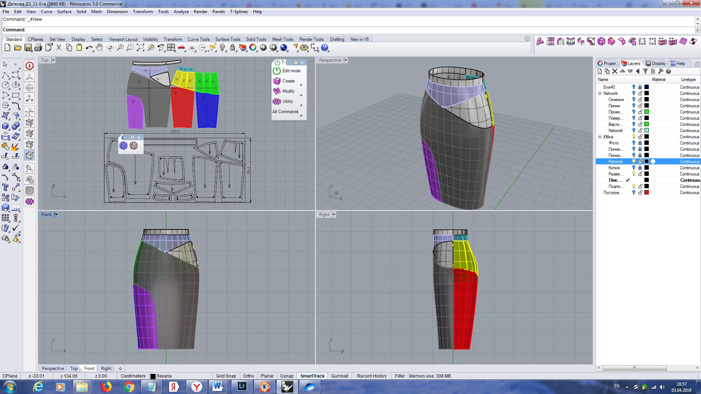Toggle visibility bulb of the Юбка layer

(634, 137)
